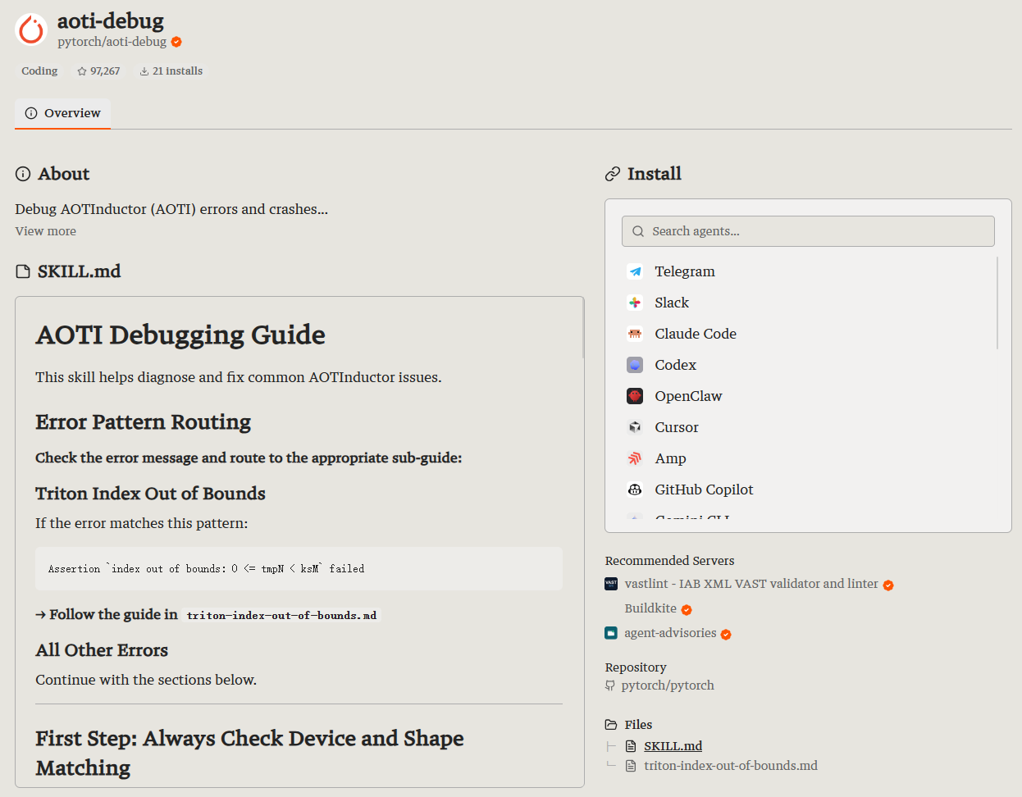This screenshot has width=1022, height=797.
Task: Click the file icon beside SKILL.md heading
Action: coord(23,271)
